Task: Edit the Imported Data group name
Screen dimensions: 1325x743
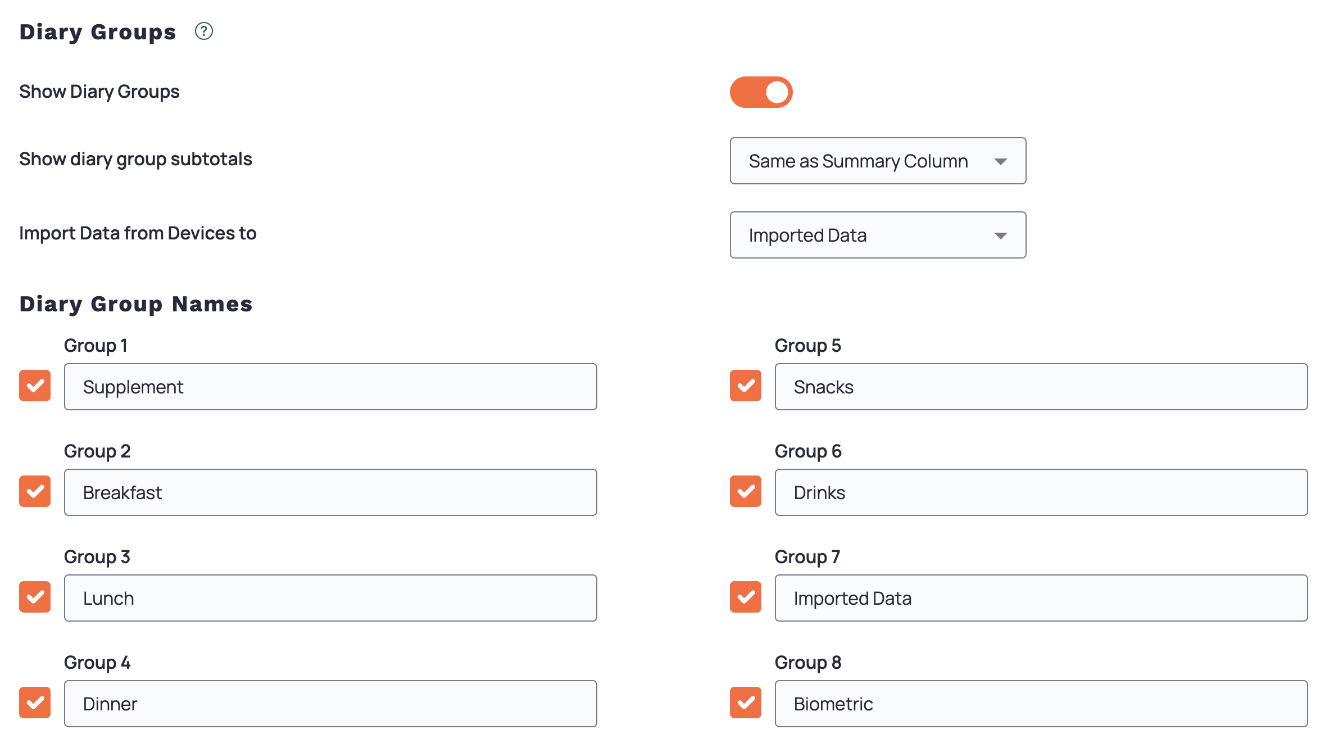Action: click(x=1041, y=597)
